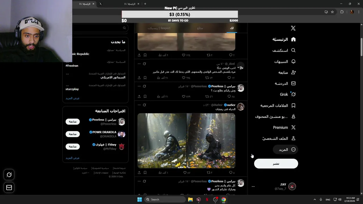Open ZAY account switcher menu dots

tap(253, 186)
